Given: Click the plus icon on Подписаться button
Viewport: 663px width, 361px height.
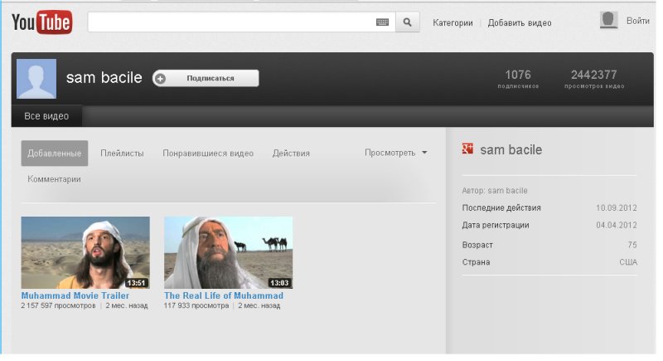Looking at the screenshot, I should pyautogui.click(x=161, y=79).
